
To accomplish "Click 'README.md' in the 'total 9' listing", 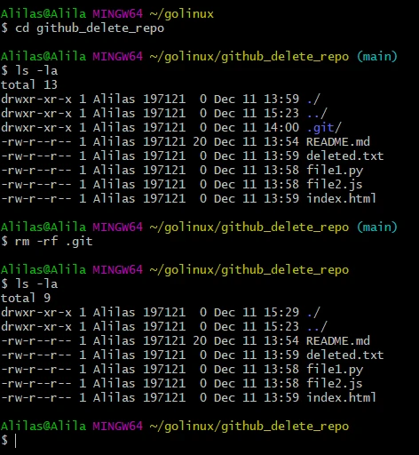I will pos(338,341).
